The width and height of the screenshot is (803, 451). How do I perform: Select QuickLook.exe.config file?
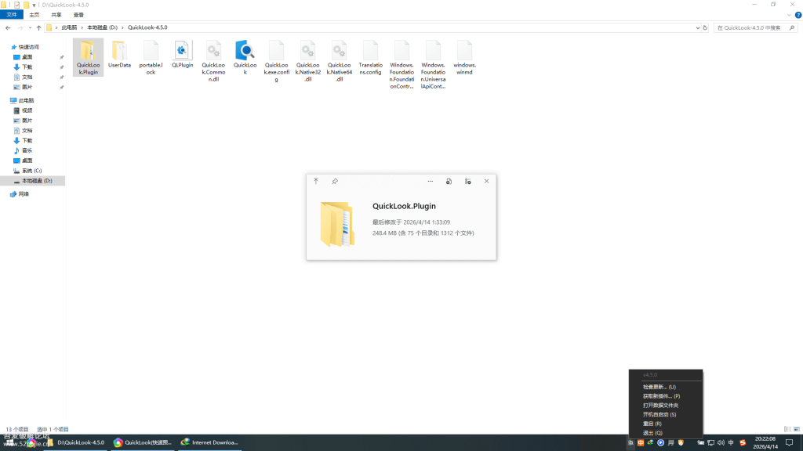click(276, 61)
